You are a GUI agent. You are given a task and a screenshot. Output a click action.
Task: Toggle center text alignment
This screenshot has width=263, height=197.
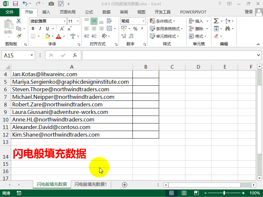pos(94,29)
